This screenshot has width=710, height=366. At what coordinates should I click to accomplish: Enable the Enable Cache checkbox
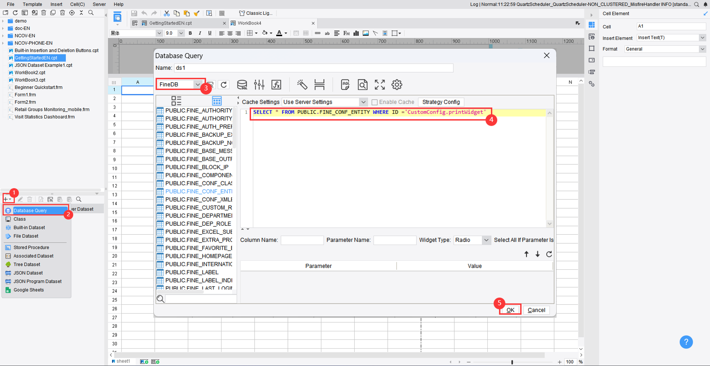(x=375, y=102)
